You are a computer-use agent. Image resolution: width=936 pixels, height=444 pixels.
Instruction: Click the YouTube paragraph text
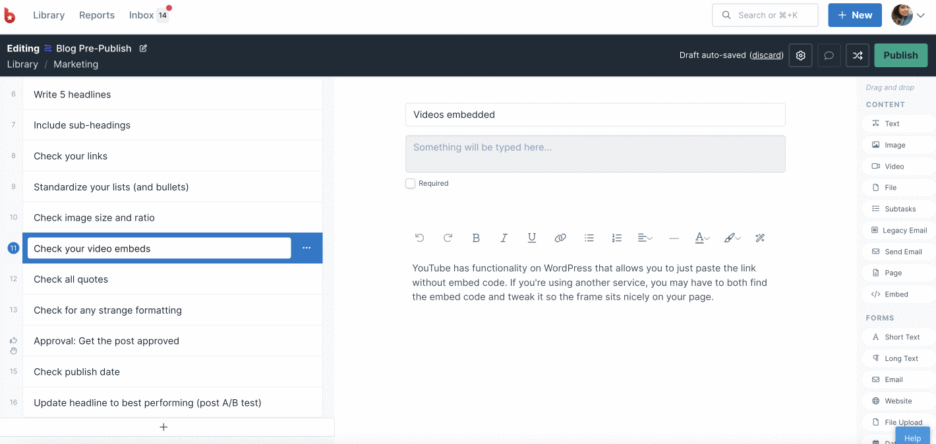pos(590,283)
